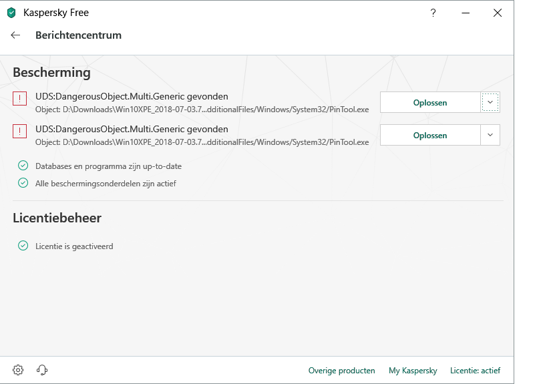The image size is (547, 384).
Task: Click Oplossen for second detected object
Action: [430, 136]
